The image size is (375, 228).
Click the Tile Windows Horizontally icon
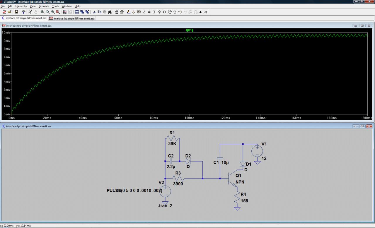tap(77, 12)
